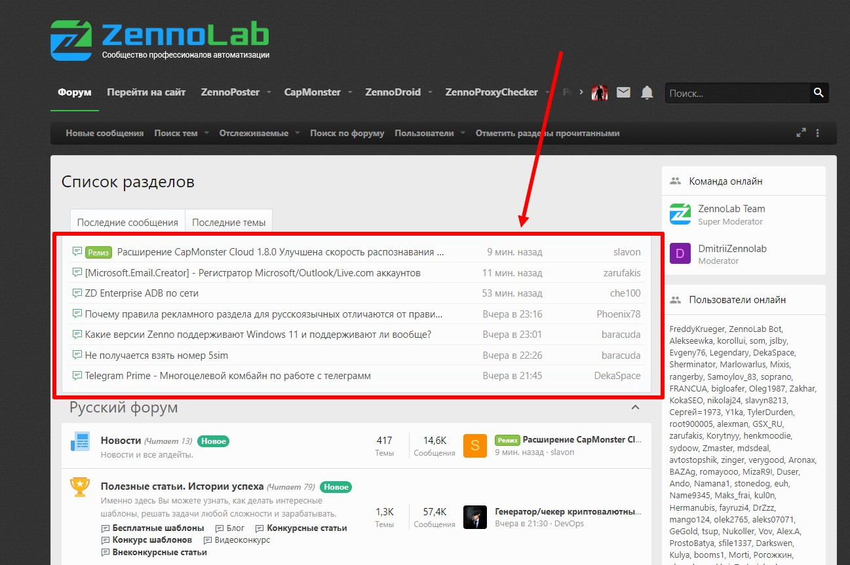Click the magnifier search button
The width and height of the screenshot is (850, 565).
click(819, 93)
